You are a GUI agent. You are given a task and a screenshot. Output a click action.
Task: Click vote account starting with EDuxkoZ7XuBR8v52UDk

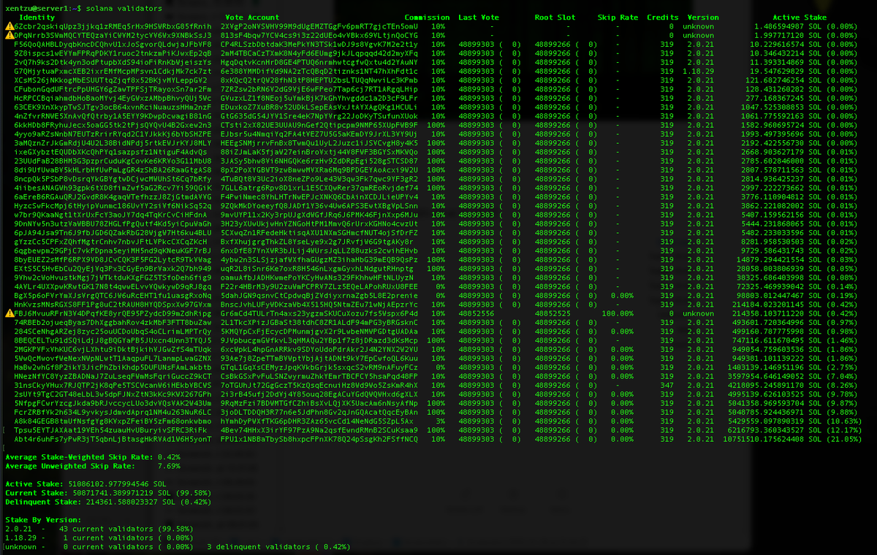tap(319, 106)
